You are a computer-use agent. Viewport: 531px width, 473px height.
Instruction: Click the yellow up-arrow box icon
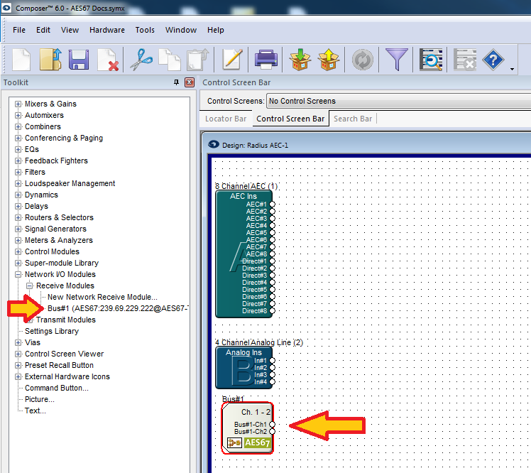pyautogui.click(x=329, y=60)
